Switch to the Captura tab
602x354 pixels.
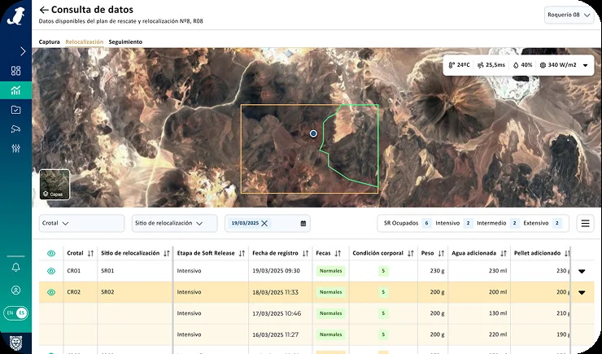[49, 42]
